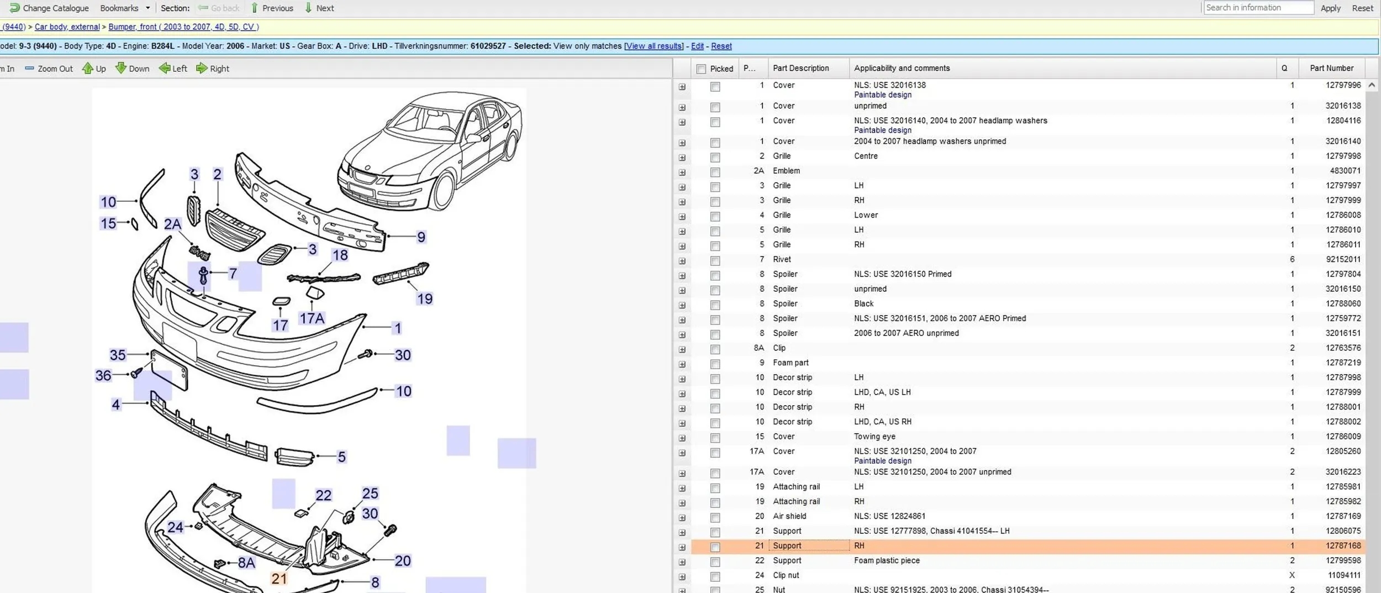Tick checkbox for Emblem part 4830071
This screenshot has width=1381, height=593.
[715, 172]
